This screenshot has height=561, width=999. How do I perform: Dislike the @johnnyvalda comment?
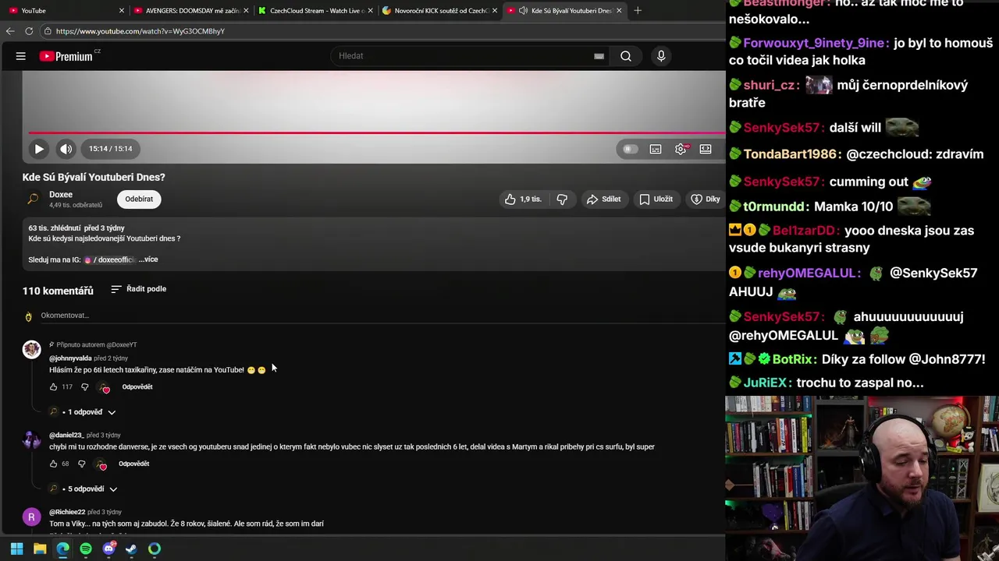[x=85, y=387]
